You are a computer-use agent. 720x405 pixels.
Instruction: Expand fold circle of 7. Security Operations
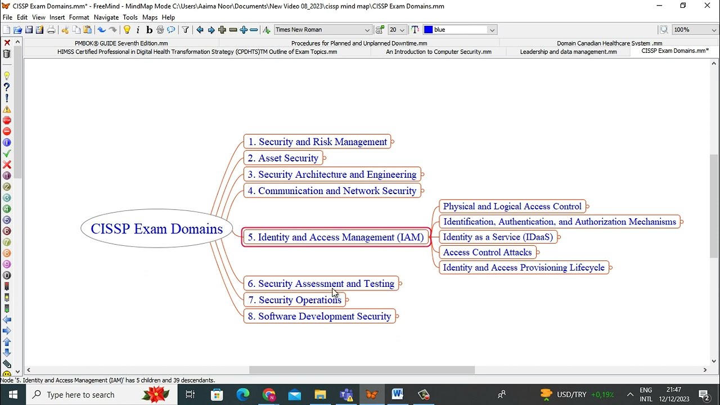347,300
